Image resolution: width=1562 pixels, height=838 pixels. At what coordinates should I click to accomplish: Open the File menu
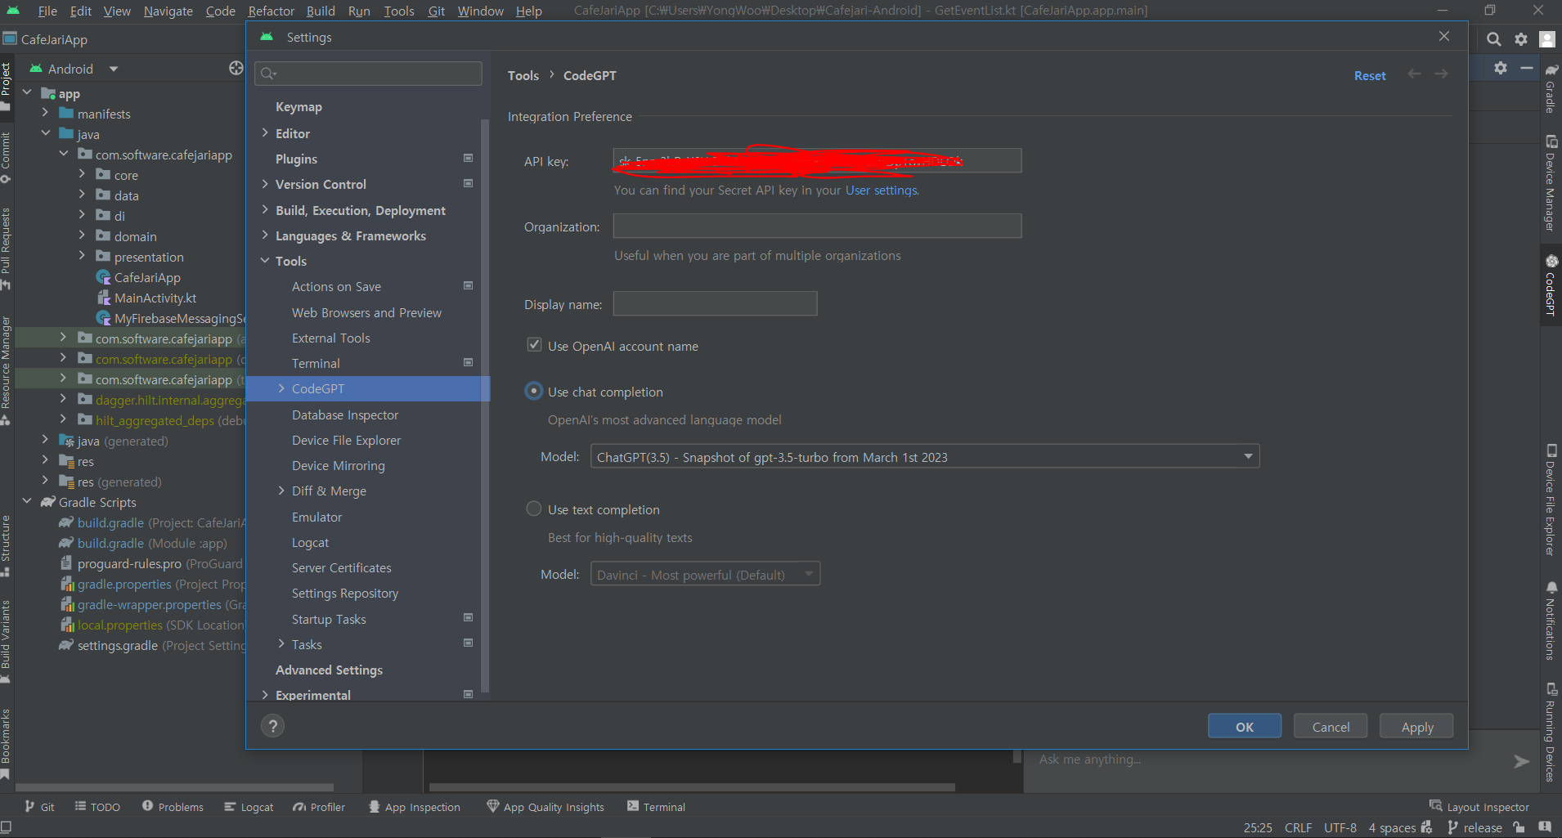tap(47, 11)
